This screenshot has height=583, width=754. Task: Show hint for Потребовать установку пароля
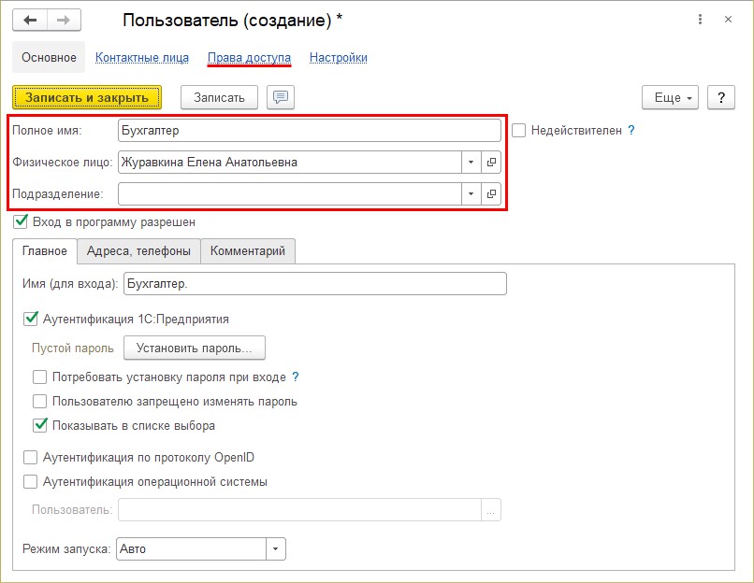point(296,377)
